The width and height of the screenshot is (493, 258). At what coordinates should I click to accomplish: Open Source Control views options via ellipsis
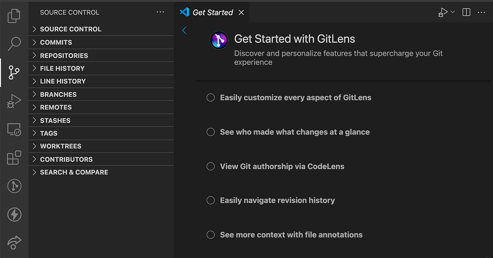click(160, 12)
